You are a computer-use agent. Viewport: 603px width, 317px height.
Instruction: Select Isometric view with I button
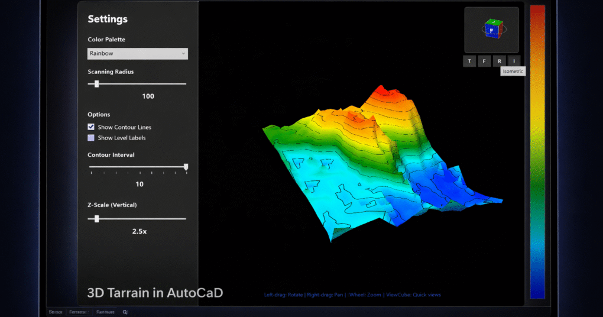pyautogui.click(x=514, y=61)
